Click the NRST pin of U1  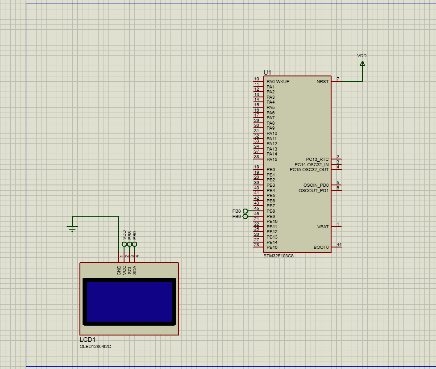[x=324, y=82]
